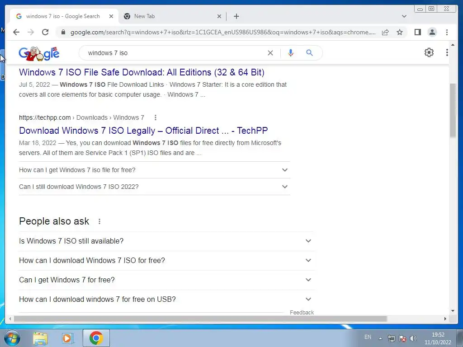Image resolution: width=463 pixels, height=347 pixels.
Task: Open Windows 7 ISO File Safe Download link
Action: point(142,72)
